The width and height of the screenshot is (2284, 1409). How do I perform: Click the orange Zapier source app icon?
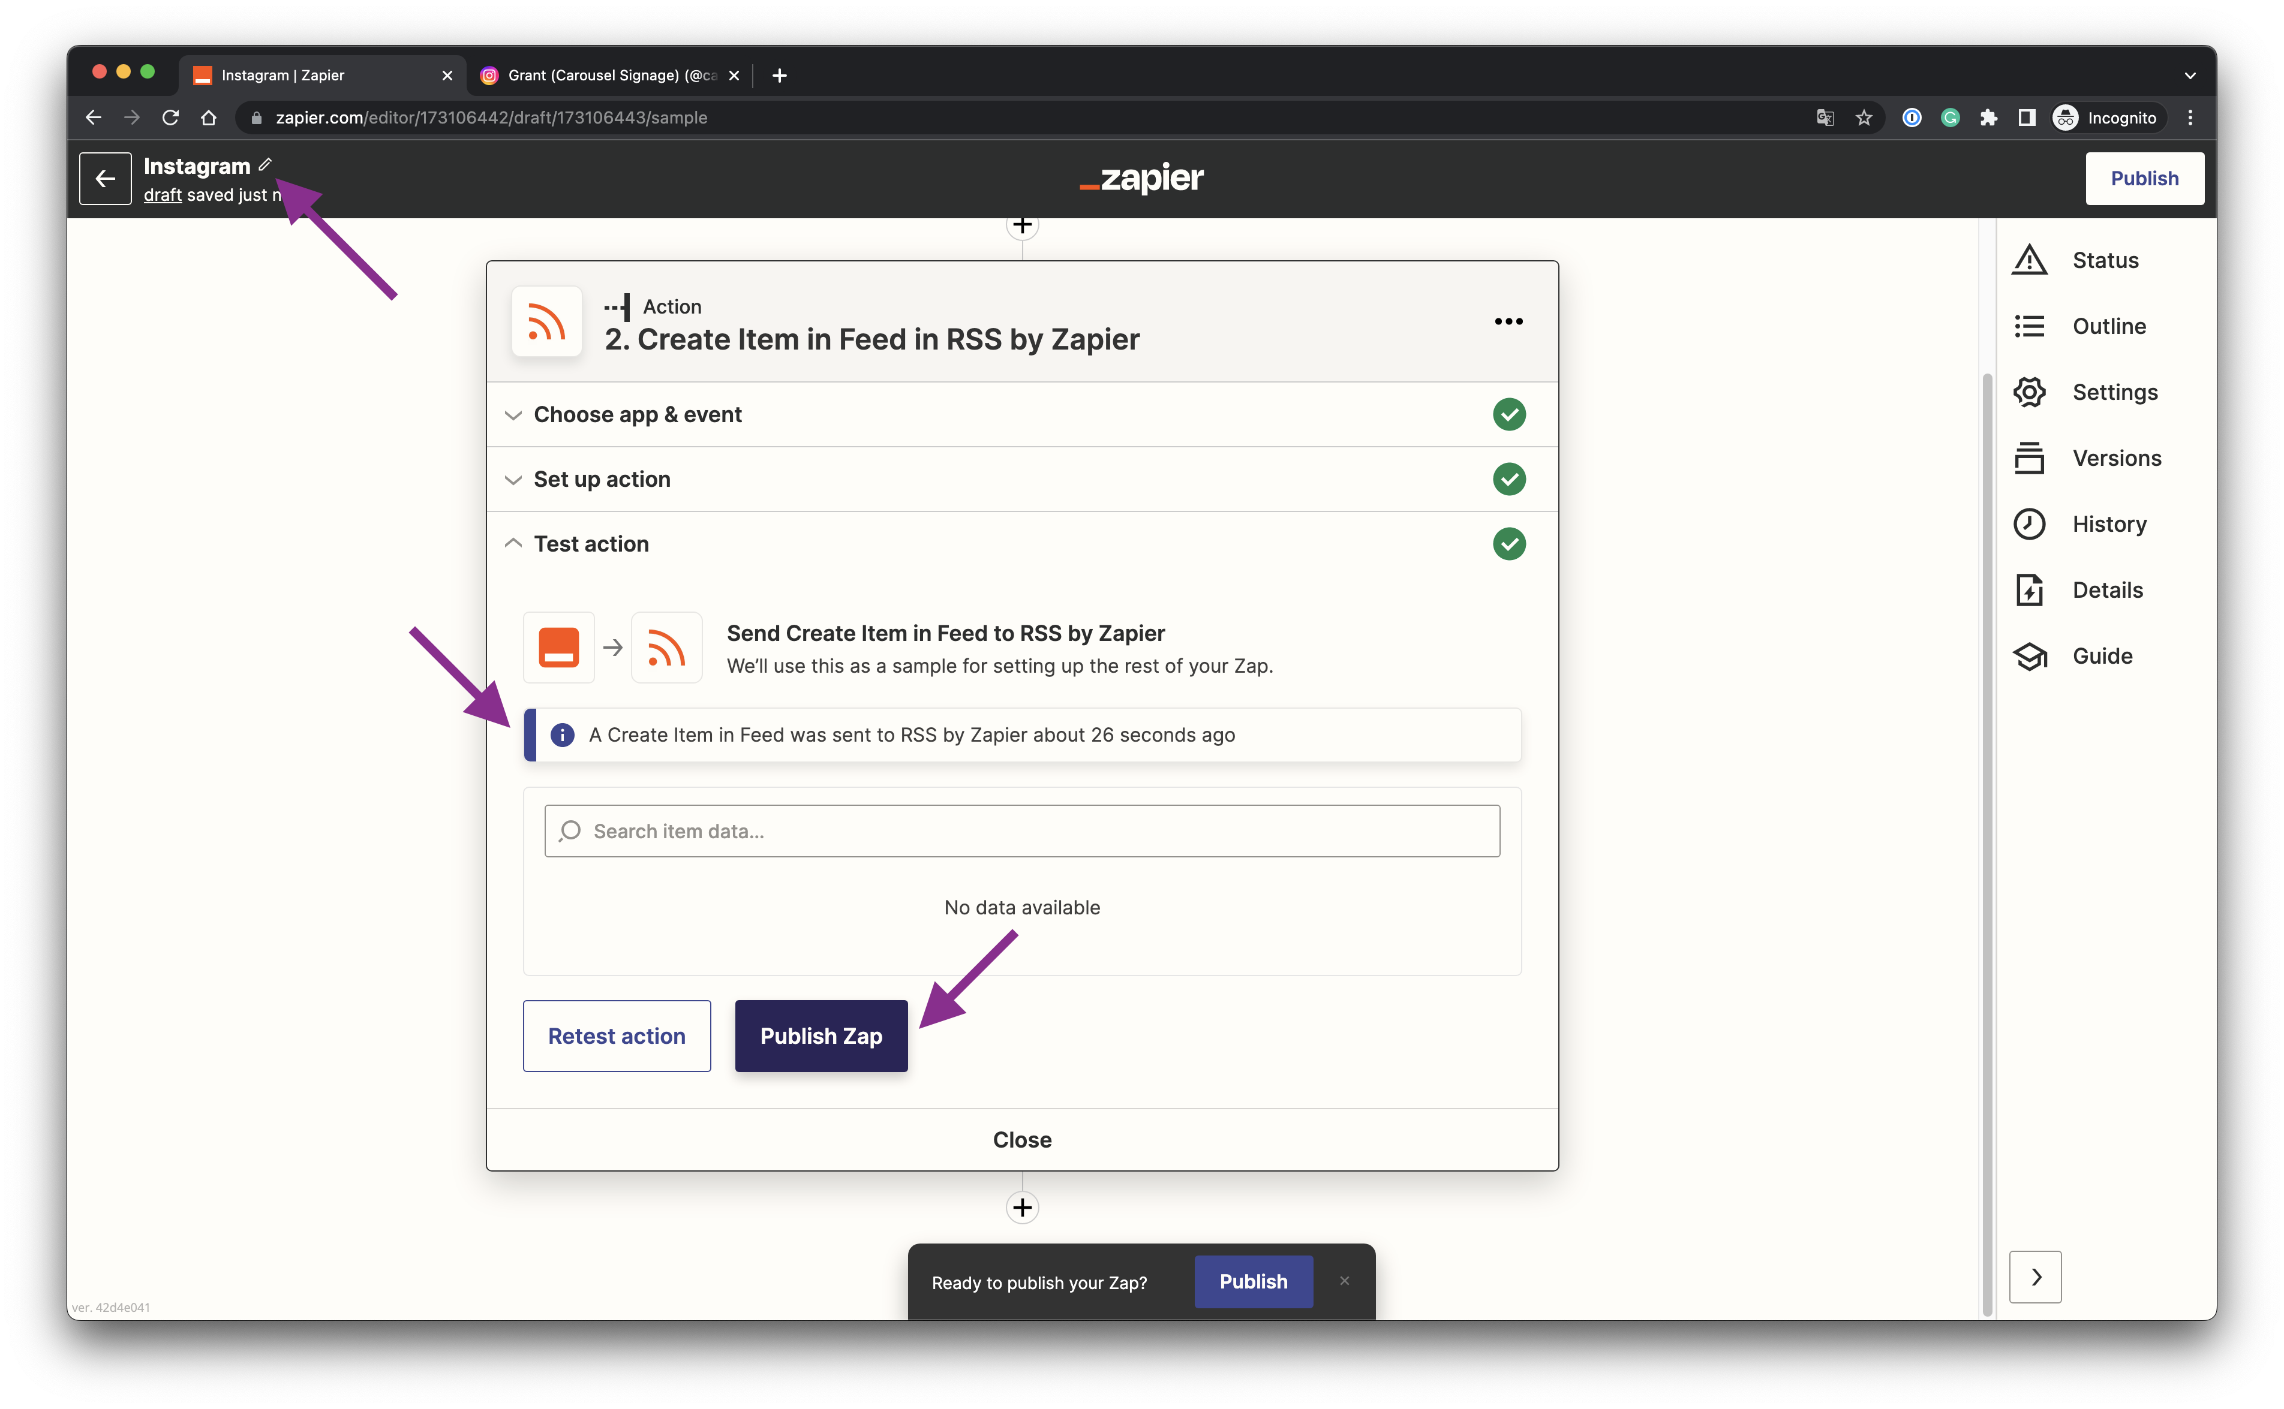(x=558, y=648)
